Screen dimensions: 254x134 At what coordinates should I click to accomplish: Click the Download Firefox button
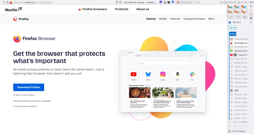pyautogui.click(x=29, y=87)
